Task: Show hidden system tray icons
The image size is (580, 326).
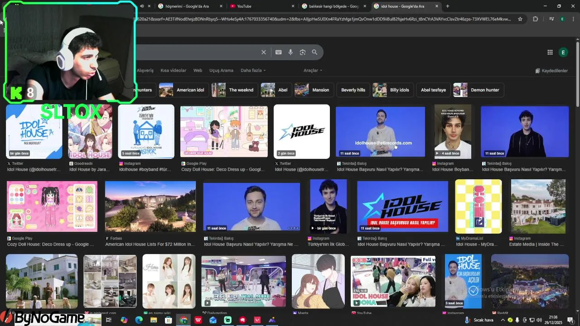Action: (503, 320)
